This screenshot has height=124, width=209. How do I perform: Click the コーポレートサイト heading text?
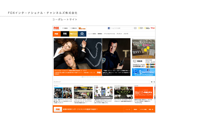(65, 19)
